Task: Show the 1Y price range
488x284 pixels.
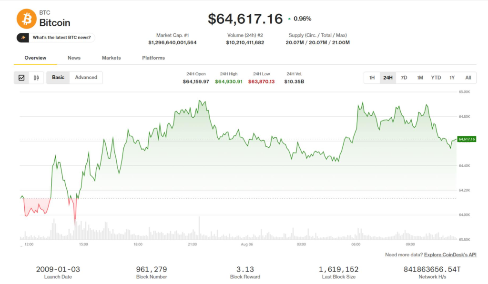Action: tap(452, 78)
